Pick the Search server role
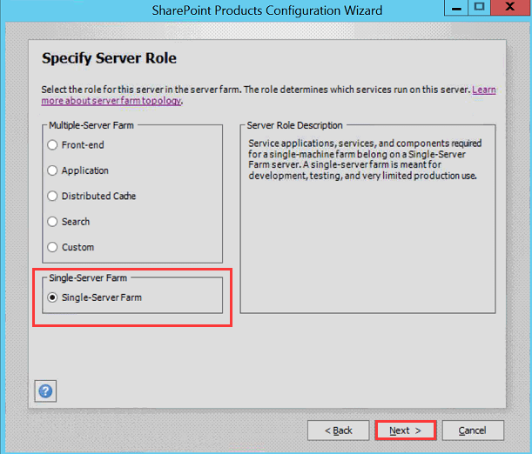This screenshot has height=454, width=532. click(x=69, y=222)
